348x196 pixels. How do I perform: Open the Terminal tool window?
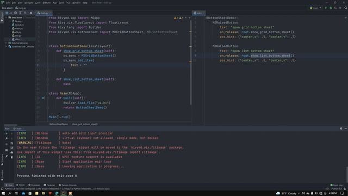[x=49, y=185]
